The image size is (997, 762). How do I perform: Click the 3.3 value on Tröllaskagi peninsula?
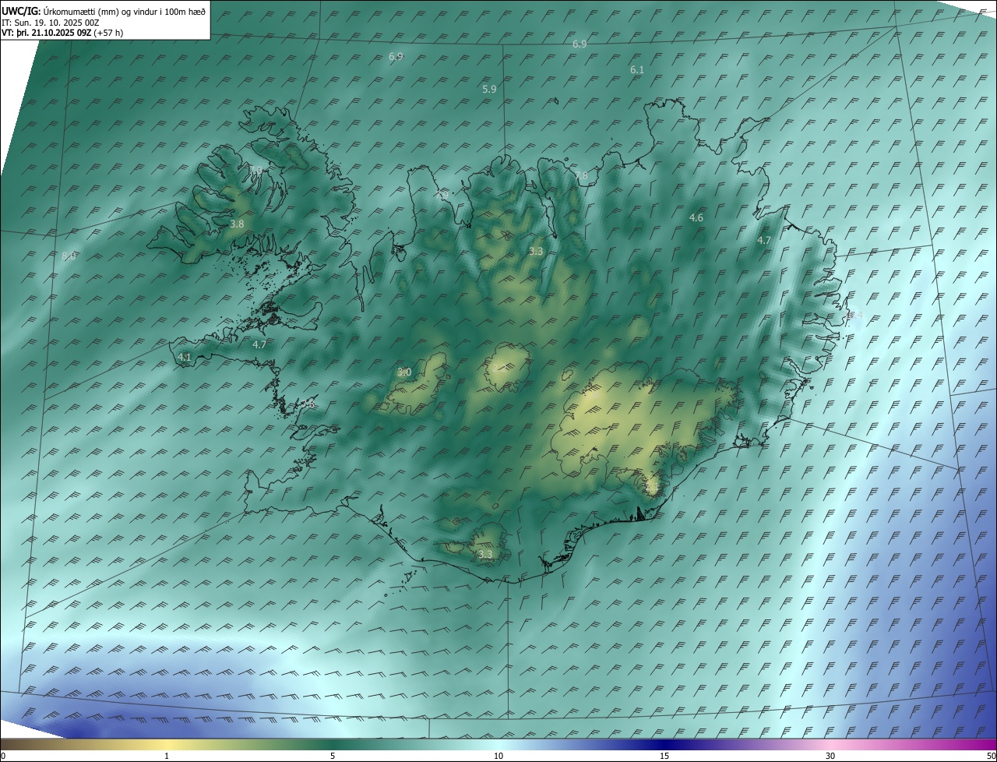(536, 252)
